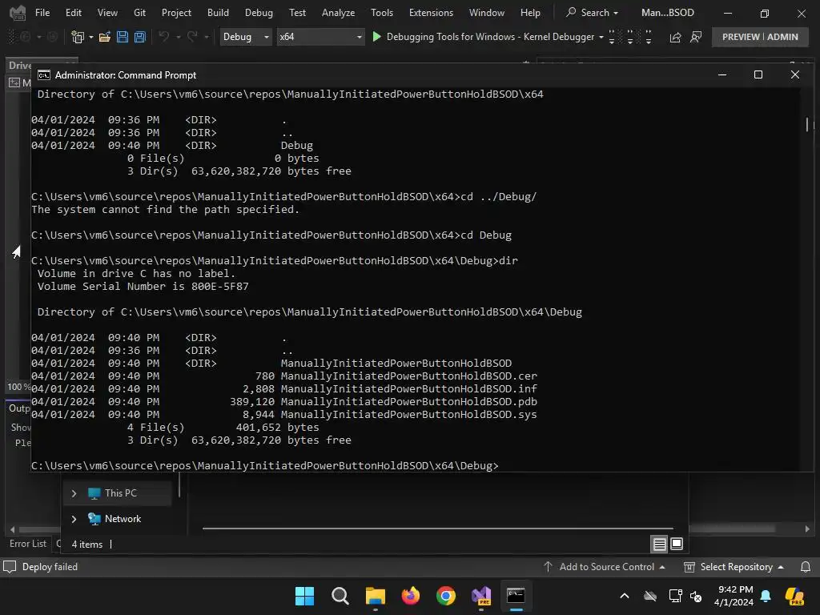The width and height of the screenshot is (820, 615).
Task: Open the Debug configuration dropdown
Action: coord(246,37)
